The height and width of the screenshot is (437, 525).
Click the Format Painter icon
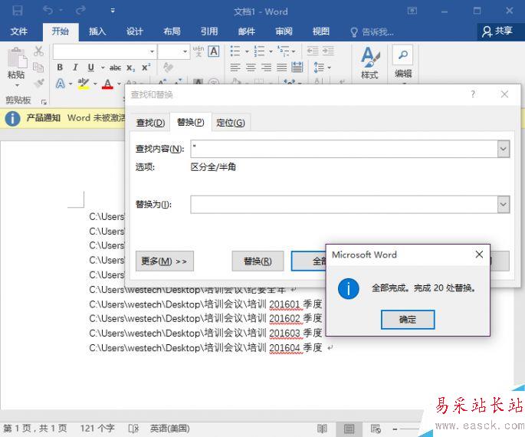(x=39, y=82)
